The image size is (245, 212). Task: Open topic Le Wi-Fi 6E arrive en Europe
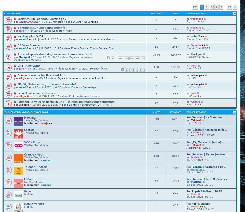37,93
